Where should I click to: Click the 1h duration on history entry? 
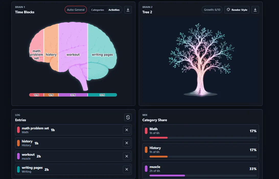pos(36,143)
